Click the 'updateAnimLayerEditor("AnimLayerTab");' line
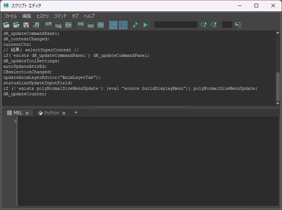The width and height of the screenshot is (282, 210). [x=52, y=78]
